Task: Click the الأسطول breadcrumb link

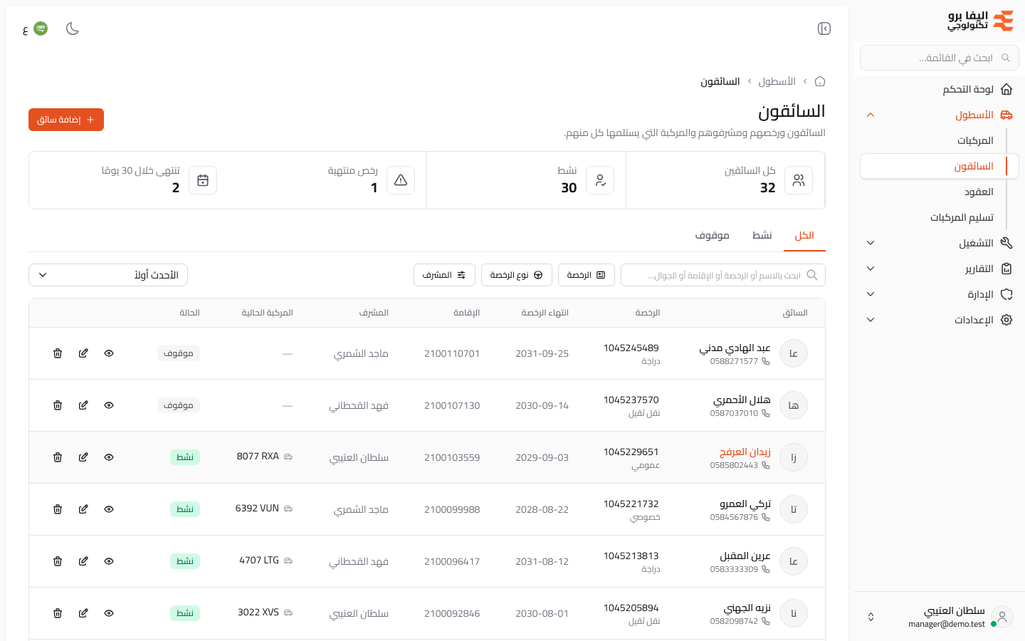Action: click(777, 81)
